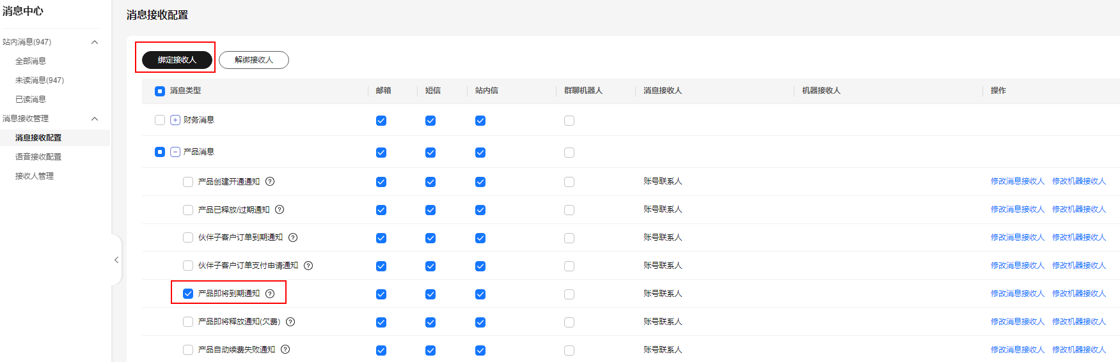Collapse the 站内消息(947) sidebar section
1120x362 pixels.
(95, 42)
